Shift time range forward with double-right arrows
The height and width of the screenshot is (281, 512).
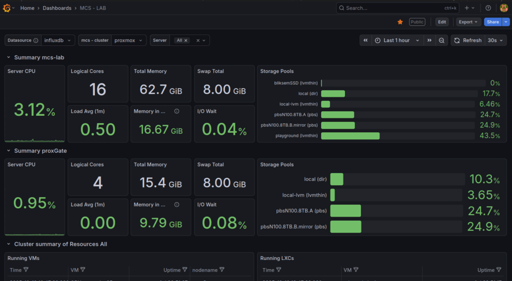click(x=429, y=40)
